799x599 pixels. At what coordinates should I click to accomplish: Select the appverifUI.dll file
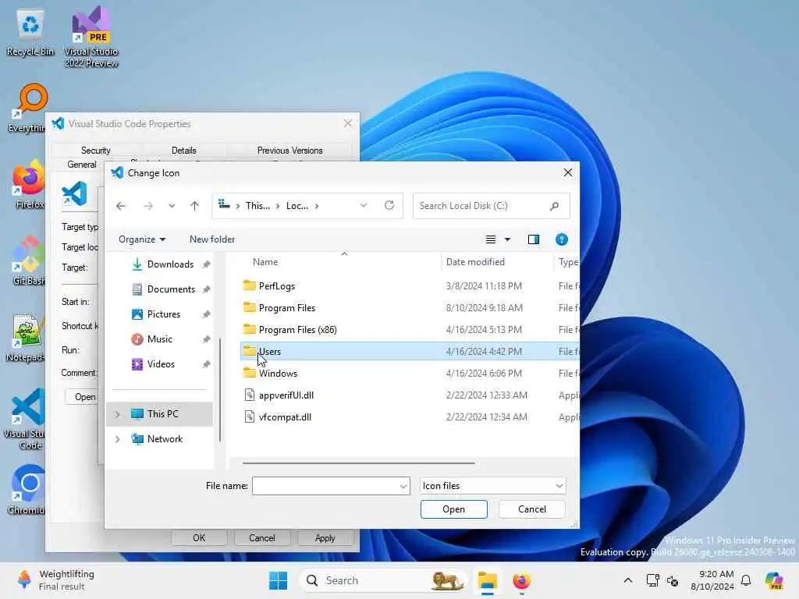click(286, 395)
